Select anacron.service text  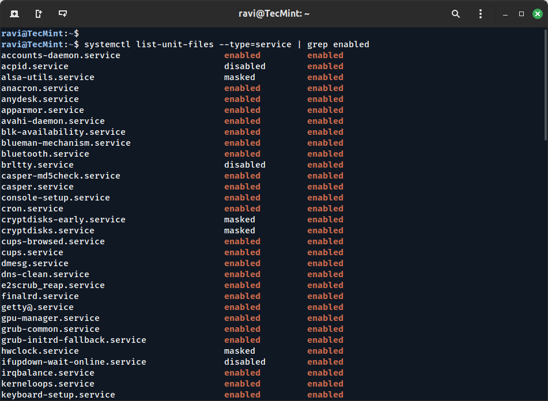[40, 88]
